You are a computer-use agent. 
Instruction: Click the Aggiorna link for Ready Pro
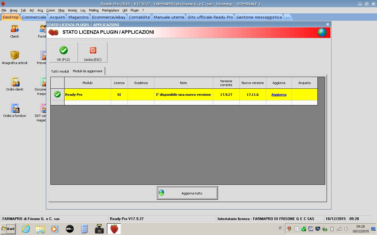[x=279, y=95]
